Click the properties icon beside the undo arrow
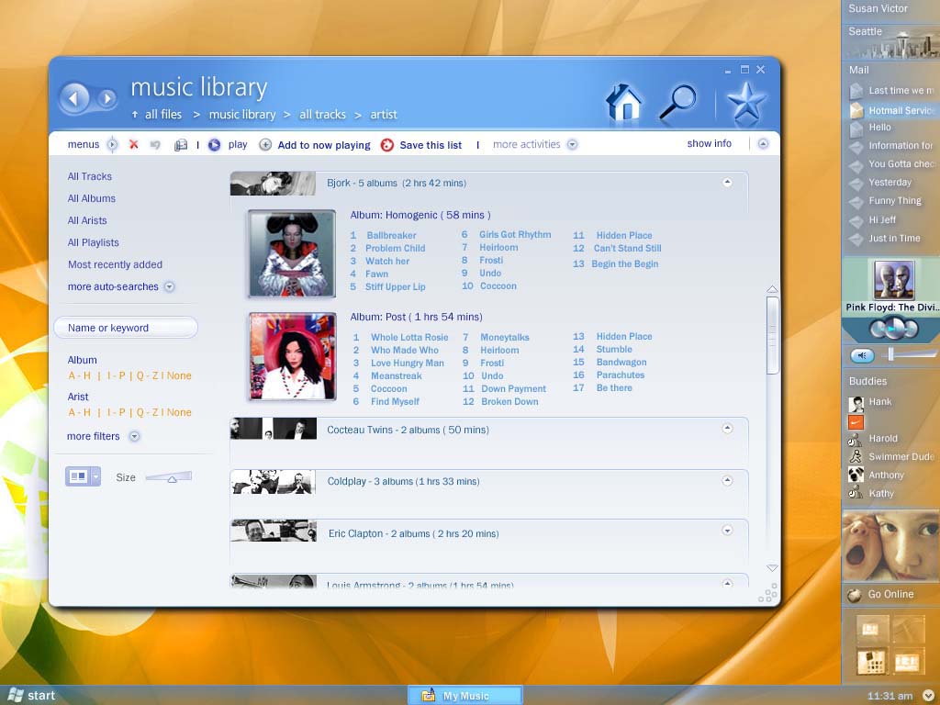This screenshot has height=705, width=940. click(181, 145)
